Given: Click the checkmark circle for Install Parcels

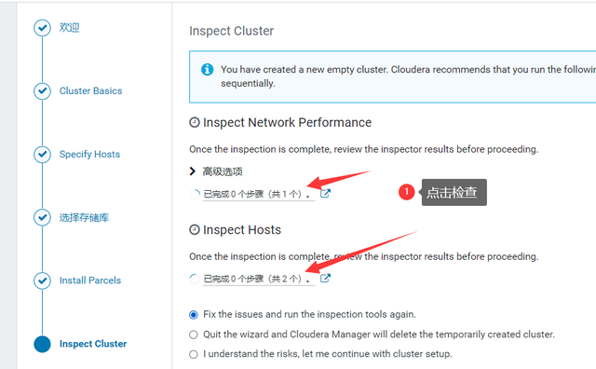Looking at the screenshot, I should [x=42, y=280].
